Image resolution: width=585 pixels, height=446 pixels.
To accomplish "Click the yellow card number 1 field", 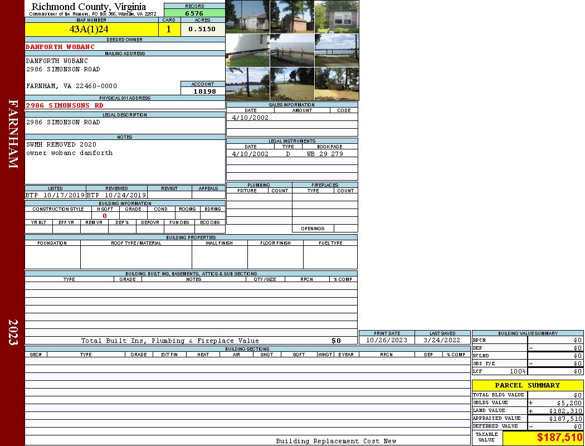I will pyautogui.click(x=169, y=30).
